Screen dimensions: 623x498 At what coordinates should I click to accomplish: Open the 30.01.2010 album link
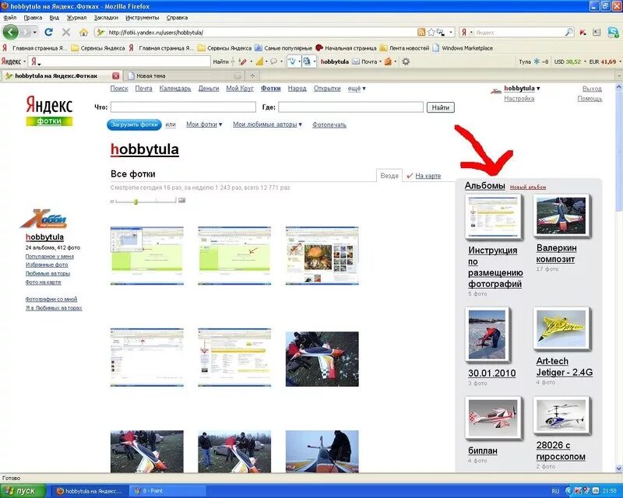pos(492,373)
